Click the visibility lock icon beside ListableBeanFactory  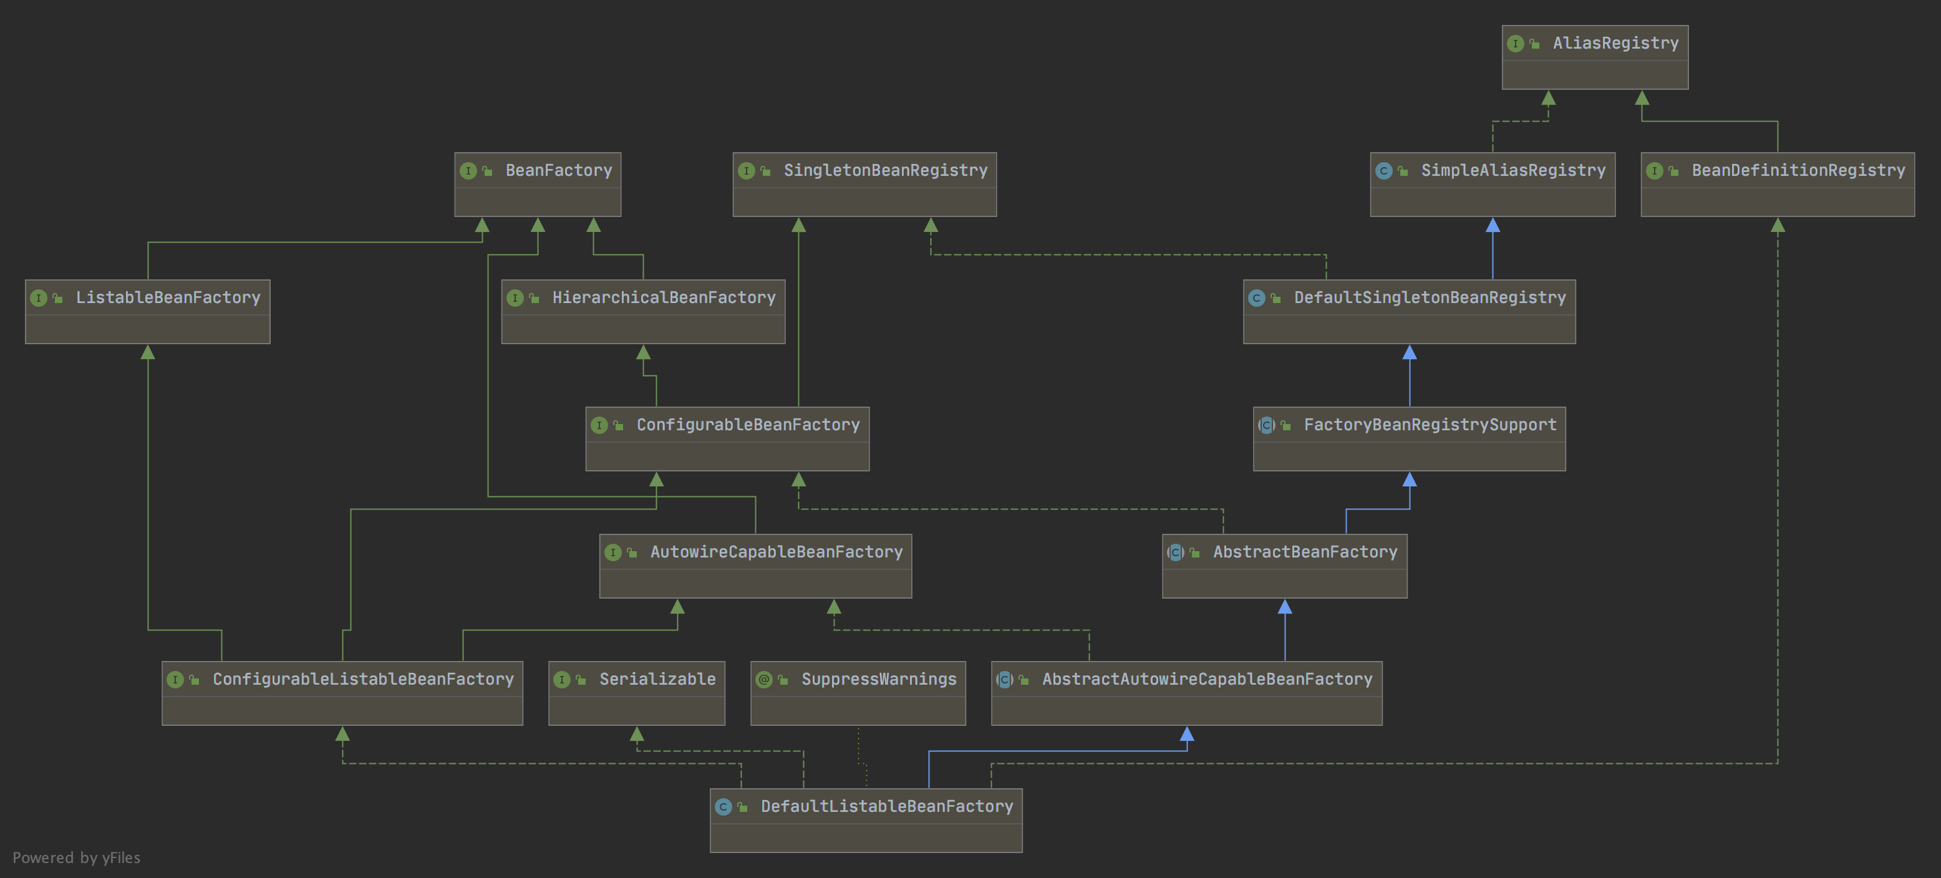[x=58, y=299]
